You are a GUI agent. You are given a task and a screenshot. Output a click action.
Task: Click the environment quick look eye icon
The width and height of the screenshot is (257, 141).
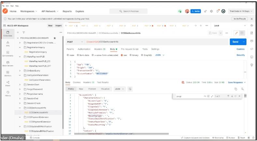(x=252, y=25)
